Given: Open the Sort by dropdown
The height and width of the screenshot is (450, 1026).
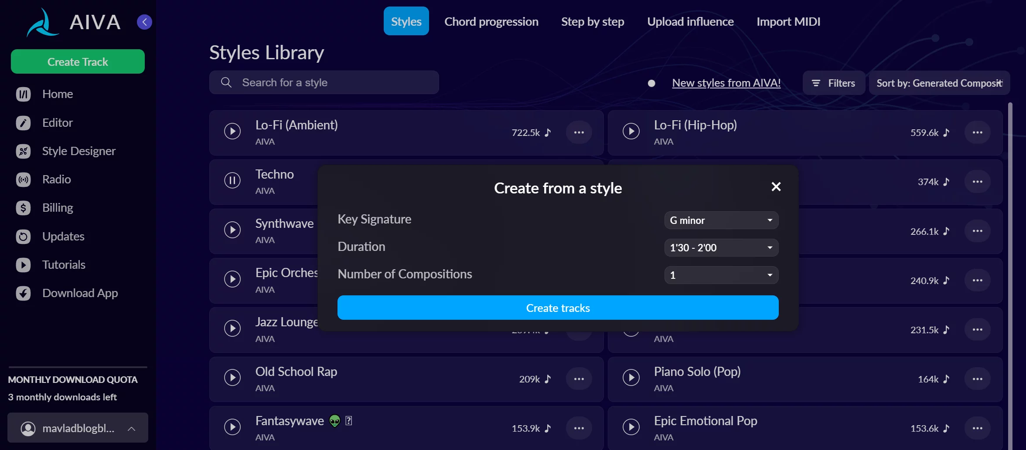Looking at the screenshot, I should (939, 83).
